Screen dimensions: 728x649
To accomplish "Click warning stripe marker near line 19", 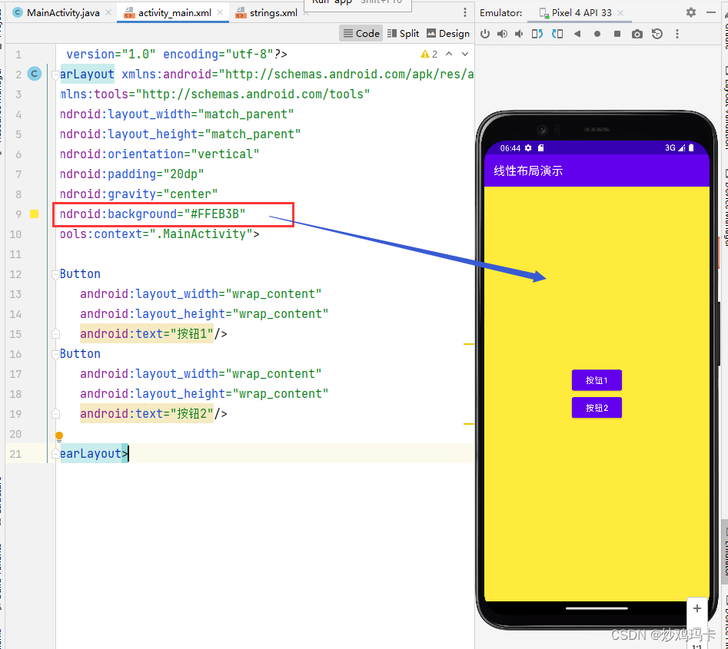I will point(468,423).
